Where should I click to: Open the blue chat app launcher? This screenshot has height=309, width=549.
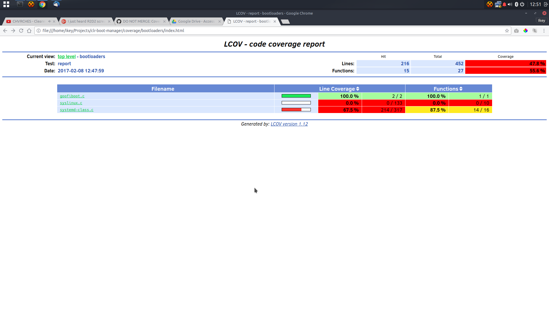[56, 4]
